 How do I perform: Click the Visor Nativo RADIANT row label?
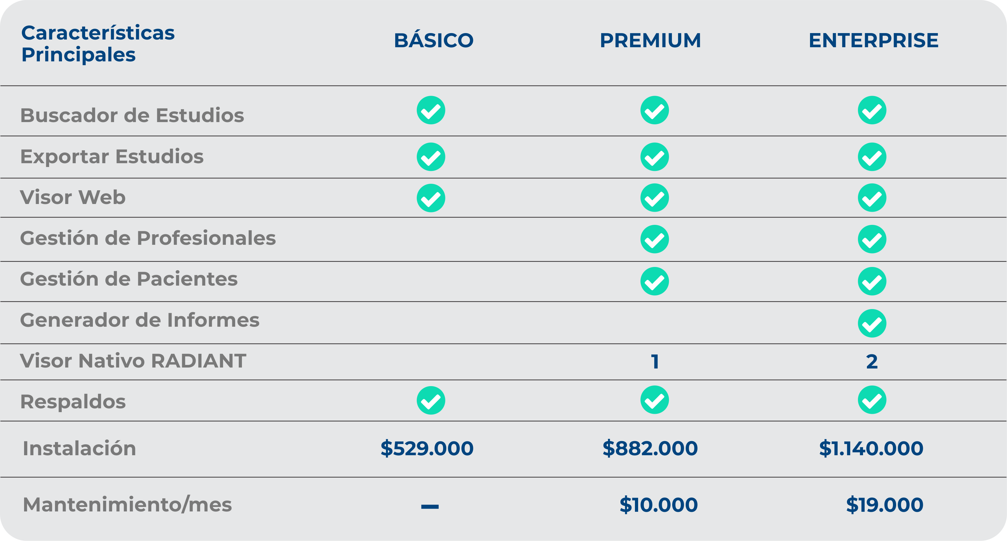coord(133,361)
